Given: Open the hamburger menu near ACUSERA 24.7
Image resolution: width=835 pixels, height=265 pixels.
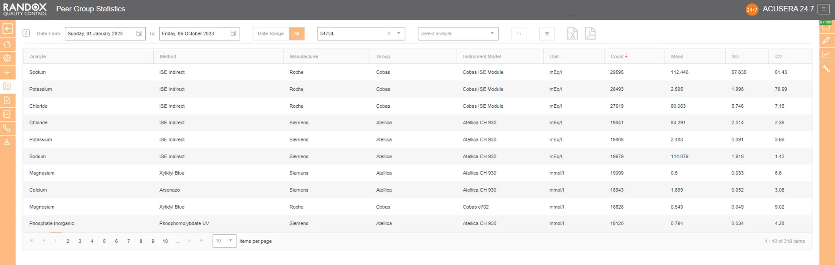Looking at the screenshot, I should pyautogui.click(x=824, y=9).
